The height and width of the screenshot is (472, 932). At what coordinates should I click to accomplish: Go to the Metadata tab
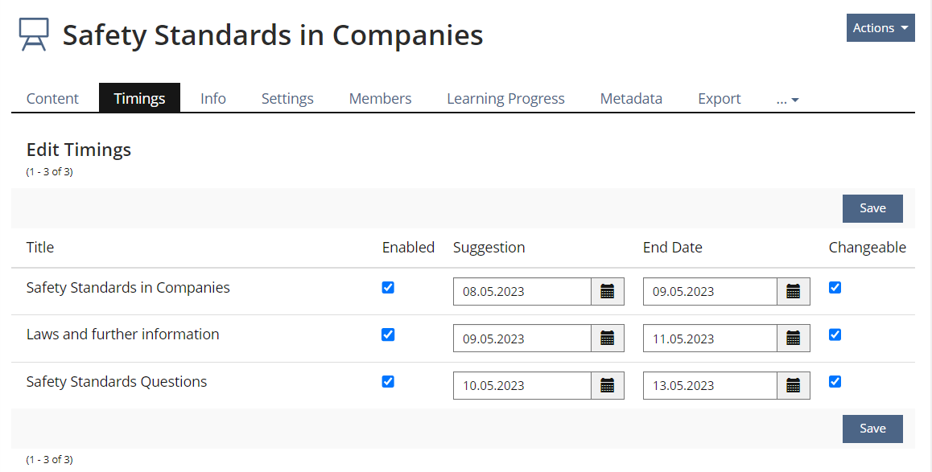pos(631,99)
